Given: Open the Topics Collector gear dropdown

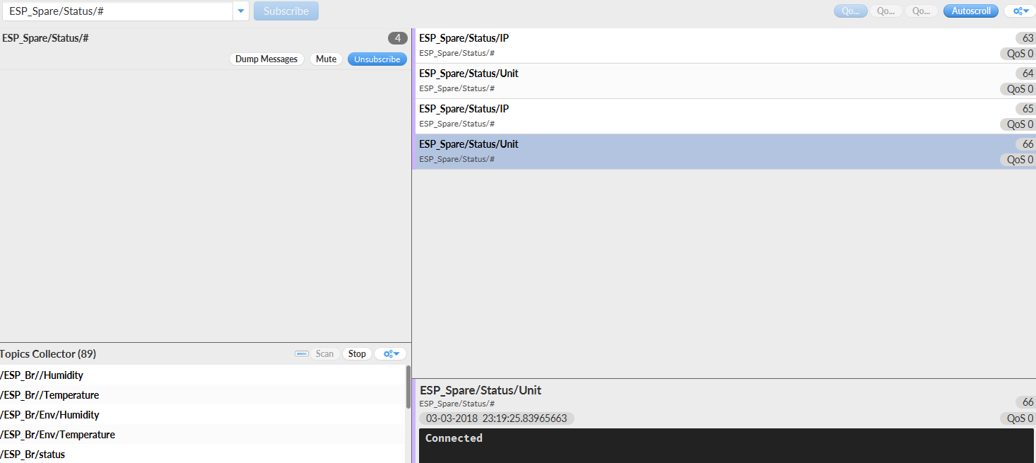Looking at the screenshot, I should point(390,353).
